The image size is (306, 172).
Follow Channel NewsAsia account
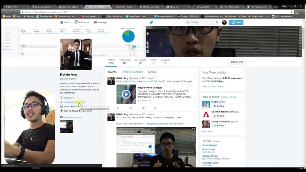(x=218, y=116)
